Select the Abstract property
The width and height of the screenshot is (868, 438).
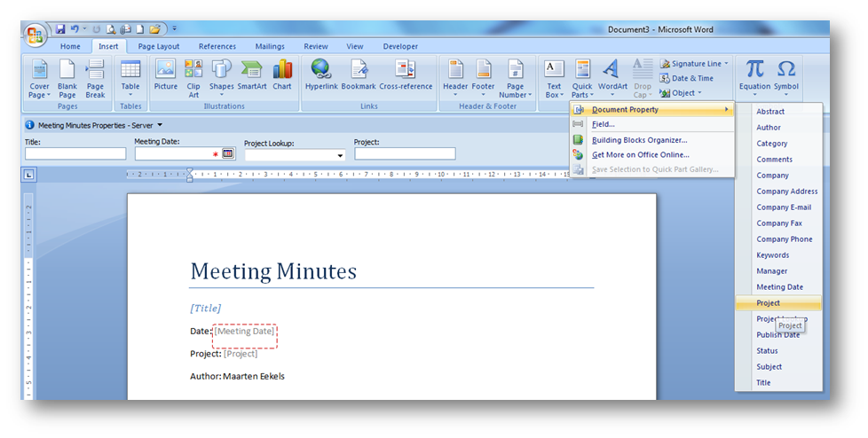pyautogui.click(x=778, y=111)
